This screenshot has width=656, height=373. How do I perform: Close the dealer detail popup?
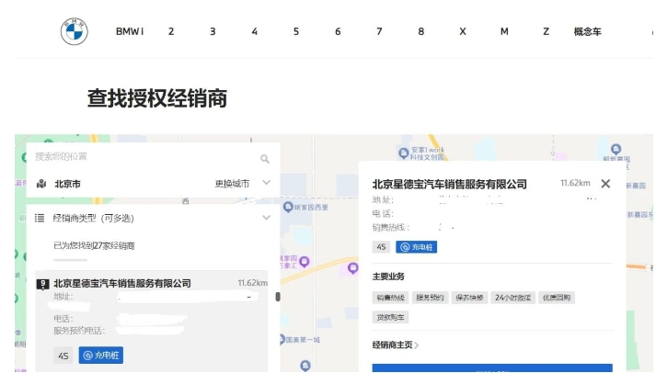pos(605,184)
